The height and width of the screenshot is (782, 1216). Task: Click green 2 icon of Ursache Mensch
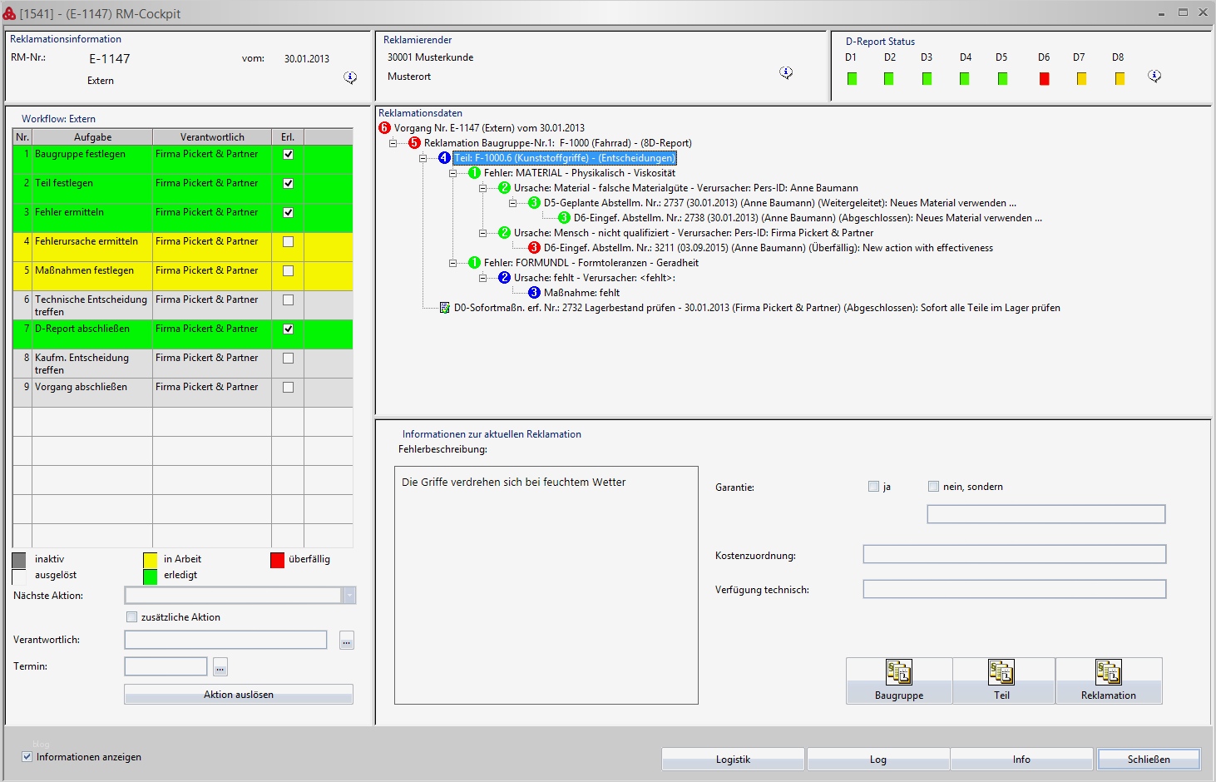tap(504, 233)
